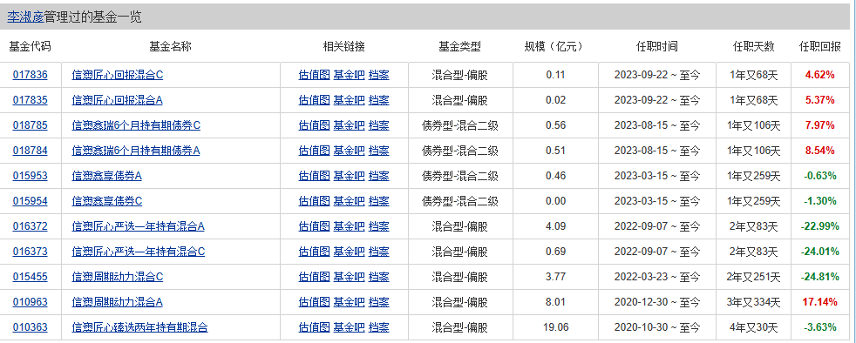Open manager name link 李淑彦 in header
Viewport: 856px width, 343px height.
click(x=25, y=17)
